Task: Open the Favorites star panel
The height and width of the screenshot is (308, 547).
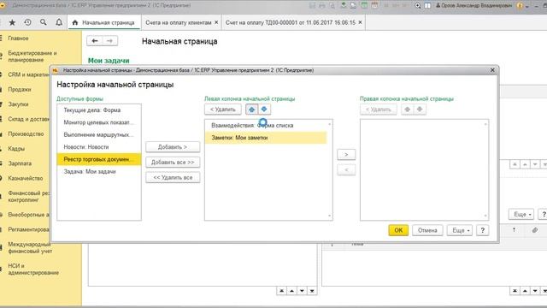Action: tap(12, 23)
